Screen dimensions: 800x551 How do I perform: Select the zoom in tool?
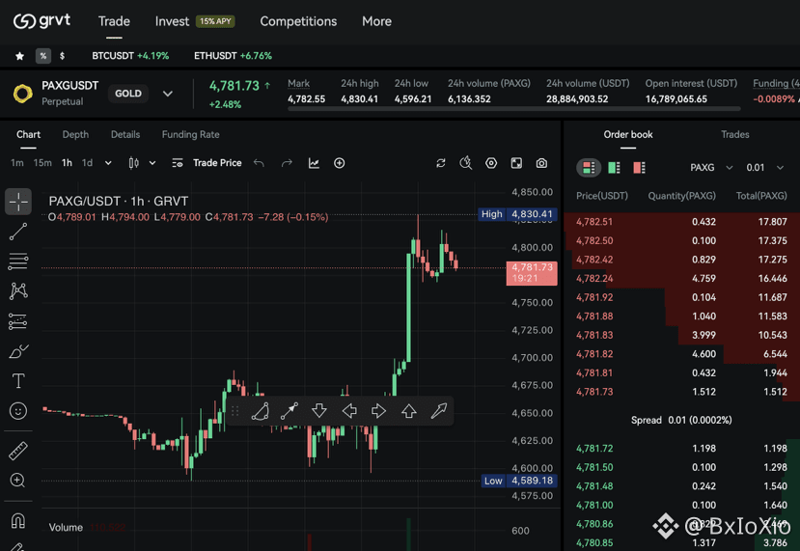[18, 481]
